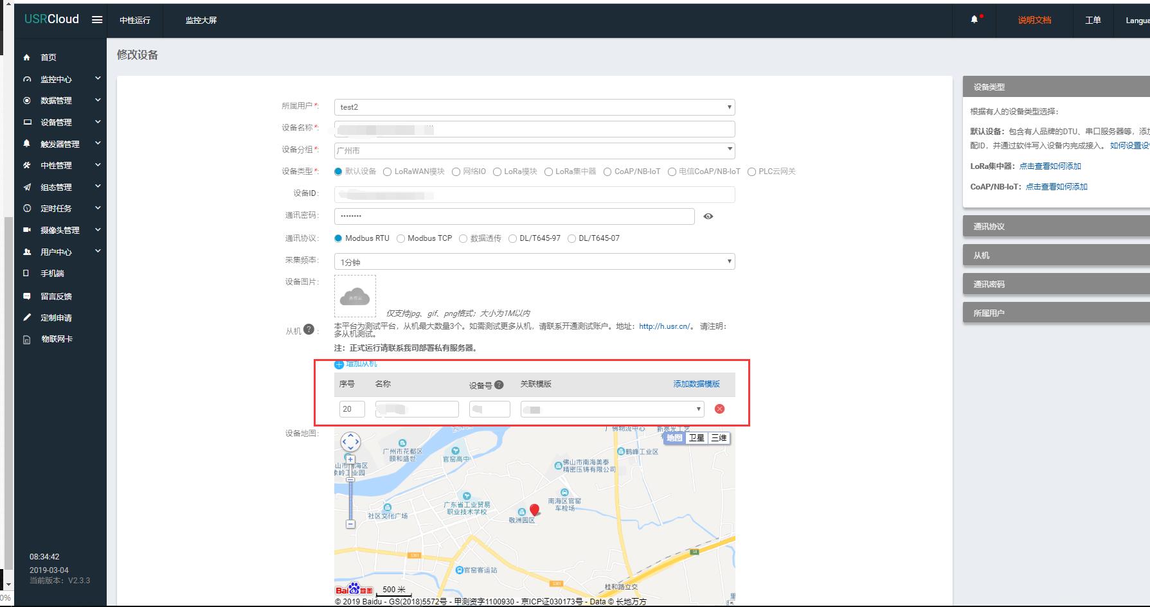Open the 设备分组 广州市 dropdown
The image size is (1150, 607).
click(534, 150)
